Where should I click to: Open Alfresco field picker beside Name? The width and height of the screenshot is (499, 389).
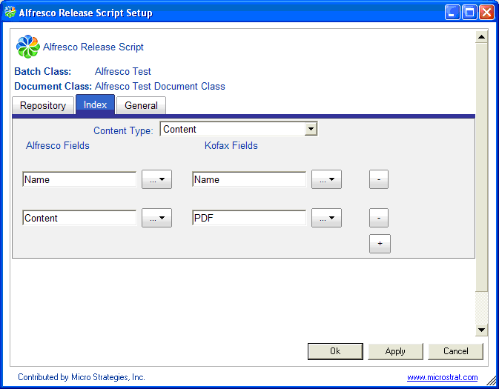[157, 179]
